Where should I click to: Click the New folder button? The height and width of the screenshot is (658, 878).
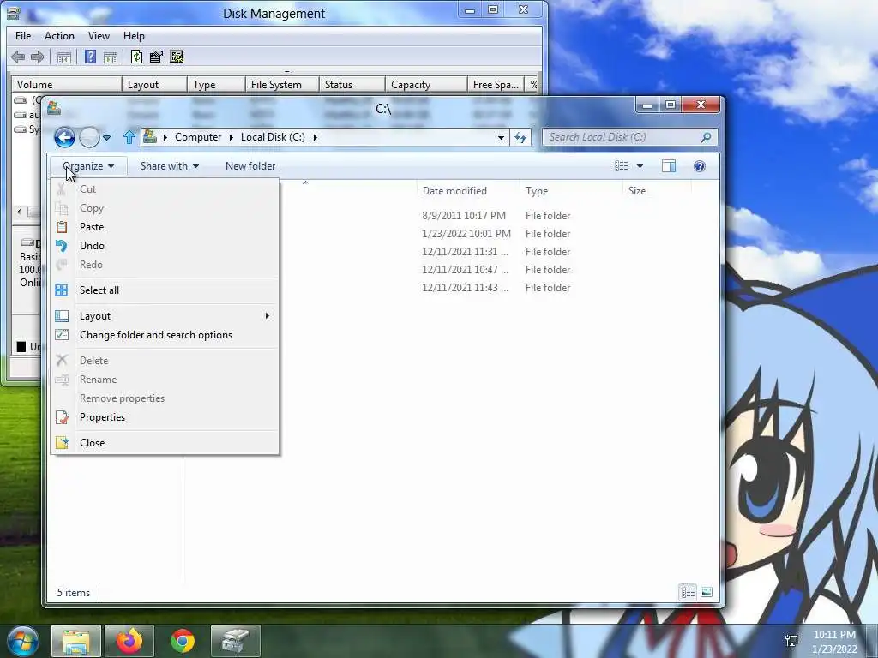click(x=250, y=166)
